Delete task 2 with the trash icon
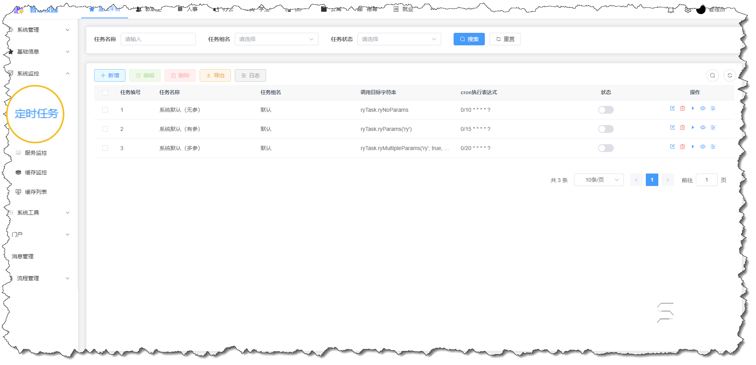Screen dimensions: 756x365 pos(683,127)
